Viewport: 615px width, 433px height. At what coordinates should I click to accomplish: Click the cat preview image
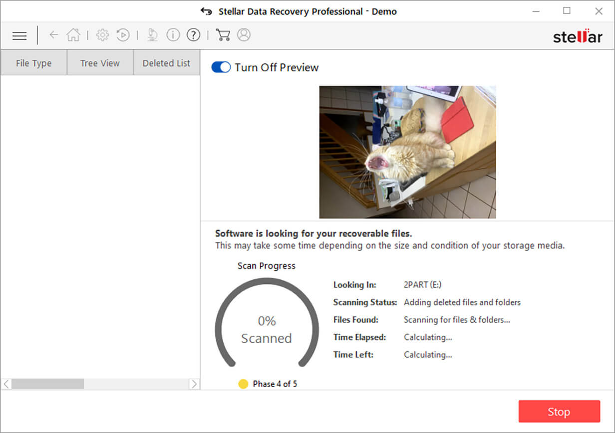(x=407, y=152)
